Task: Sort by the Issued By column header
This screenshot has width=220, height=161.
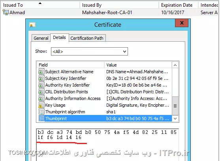Action: pyautogui.click(x=119, y=5)
